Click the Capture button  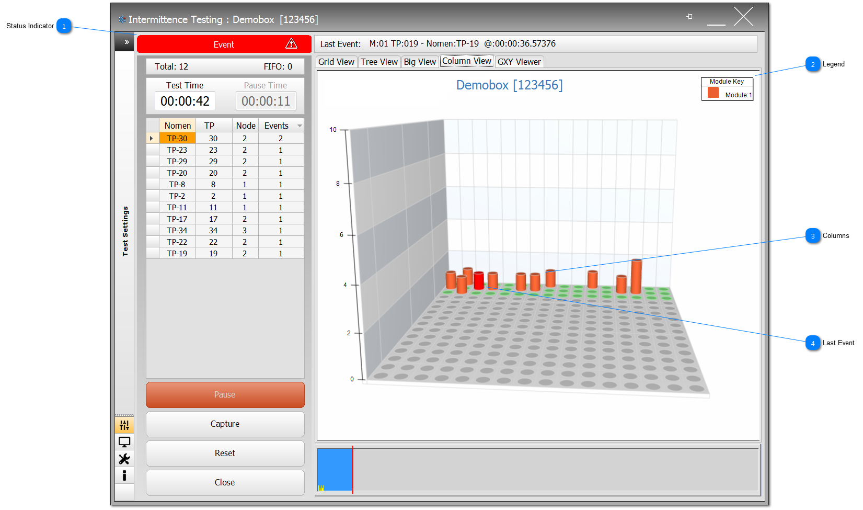click(x=225, y=424)
